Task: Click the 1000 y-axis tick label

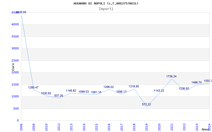Action: pyautogui.click(x=15, y=97)
